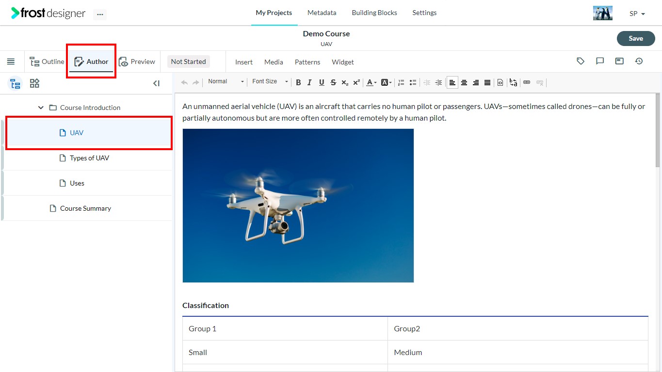Decrease the indent

pyautogui.click(x=427, y=82)
